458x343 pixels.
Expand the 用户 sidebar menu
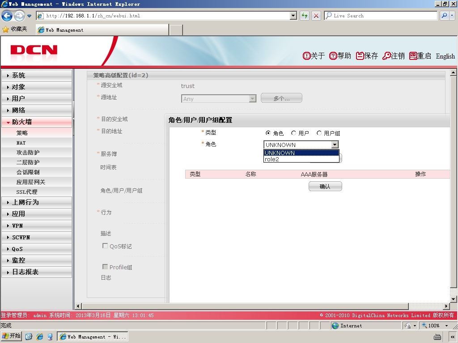(x=37, y=99)
